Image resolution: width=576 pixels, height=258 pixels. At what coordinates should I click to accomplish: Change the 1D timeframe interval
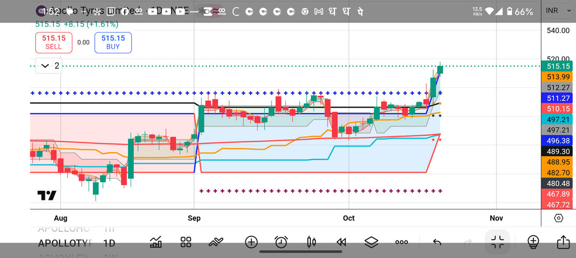[x=109, y=243]
